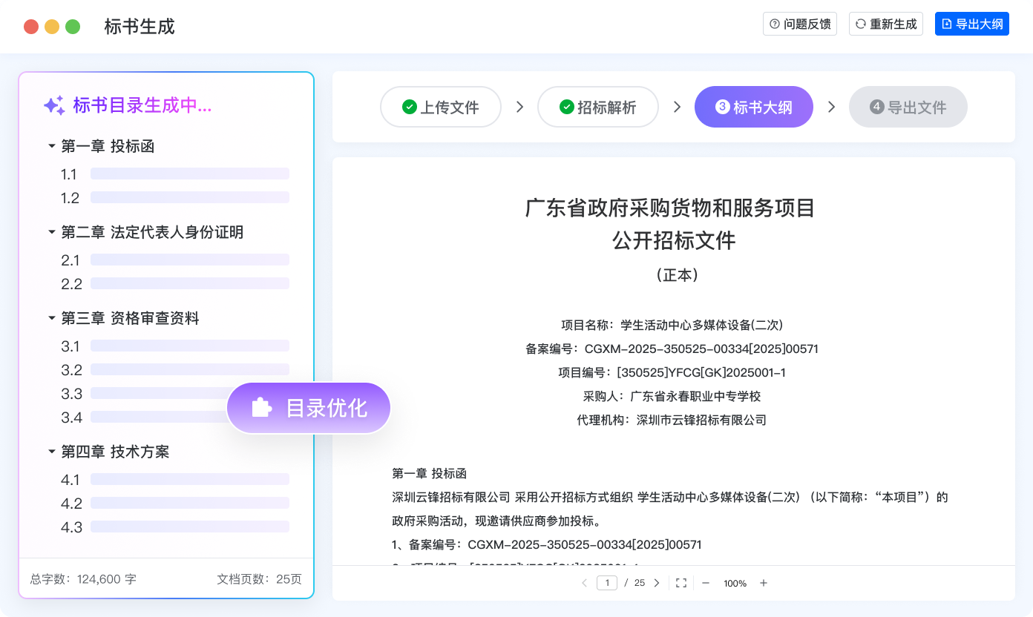Go to next page arrow in viewer
This screenshot has width=1033, height=617.
tap(656, 583)
